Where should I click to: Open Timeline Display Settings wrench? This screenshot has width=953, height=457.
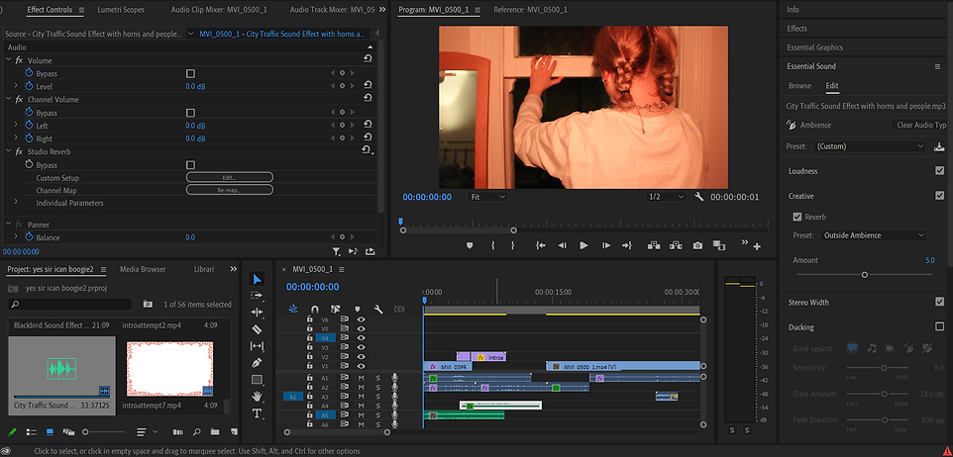(x=378, y=309)
